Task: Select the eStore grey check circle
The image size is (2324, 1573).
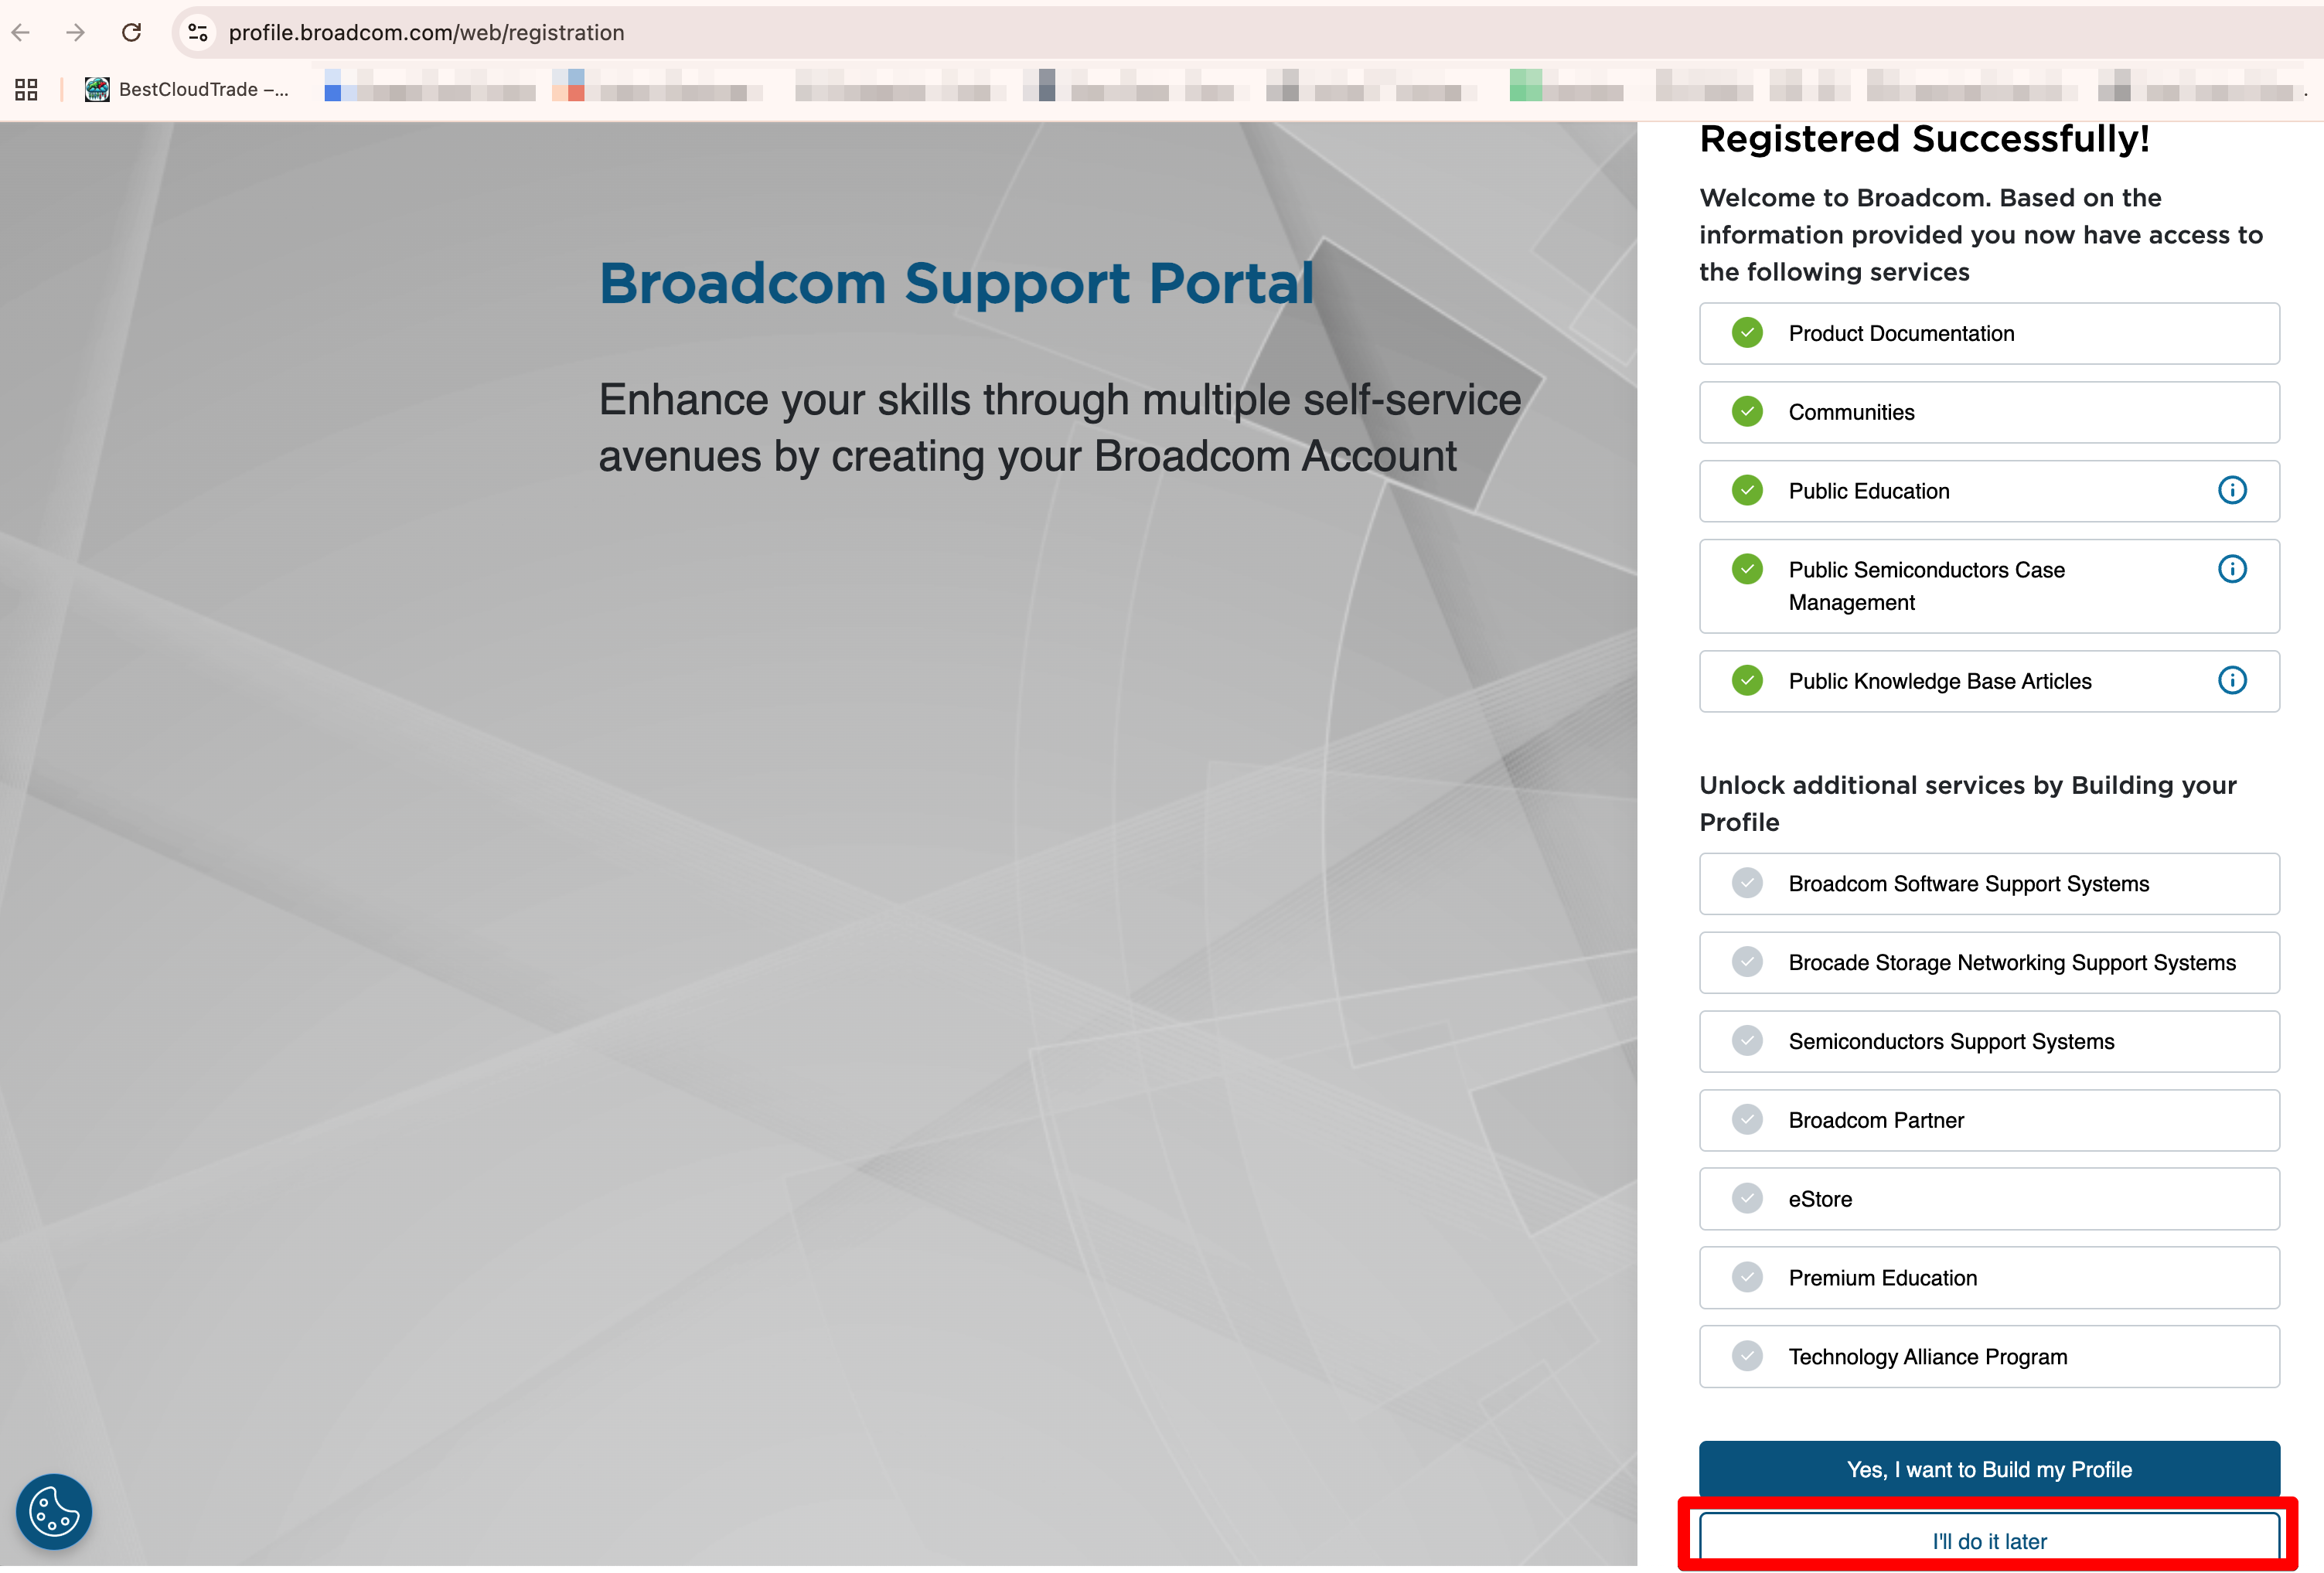Action: tap(1746, 1198)
